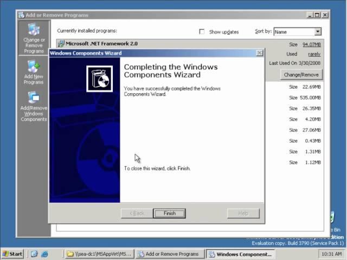Viewport: 347px width, 260px height.
Task: Launch Internet Explorer from quick launch
Action: (x=44, y=254)
